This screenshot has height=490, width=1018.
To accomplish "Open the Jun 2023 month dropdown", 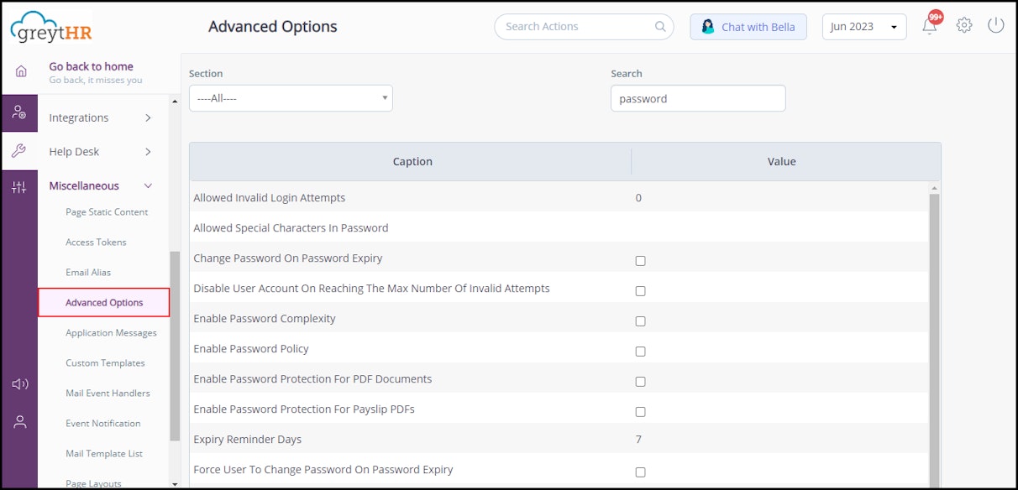I will (x=864, y=27).
